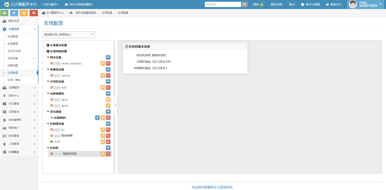Screen dimensions: 386x190
Task: Expand the 车辆管理 sidebar menu
Action: [19, 88]
